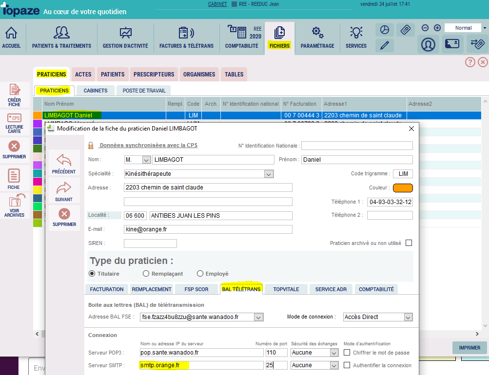Open the help question mark icon
The image size is (489, 375).
[x=470, y=62]
